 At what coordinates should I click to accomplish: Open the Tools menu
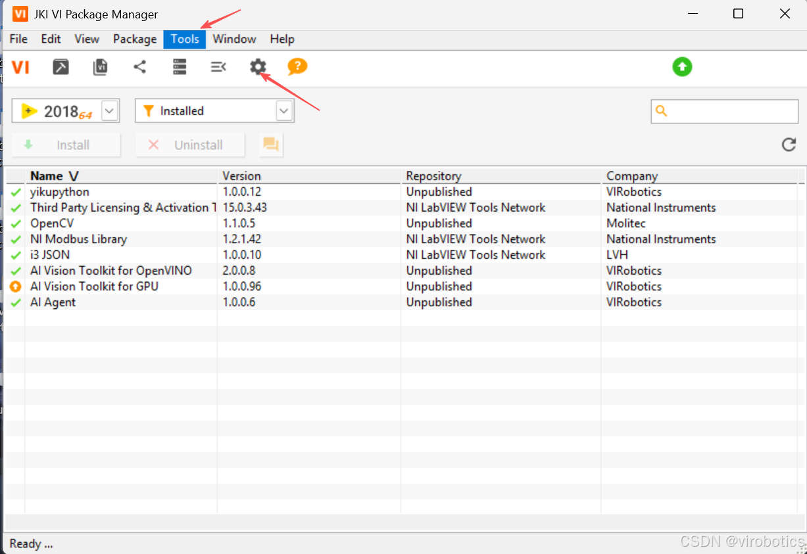coord(185,39)
